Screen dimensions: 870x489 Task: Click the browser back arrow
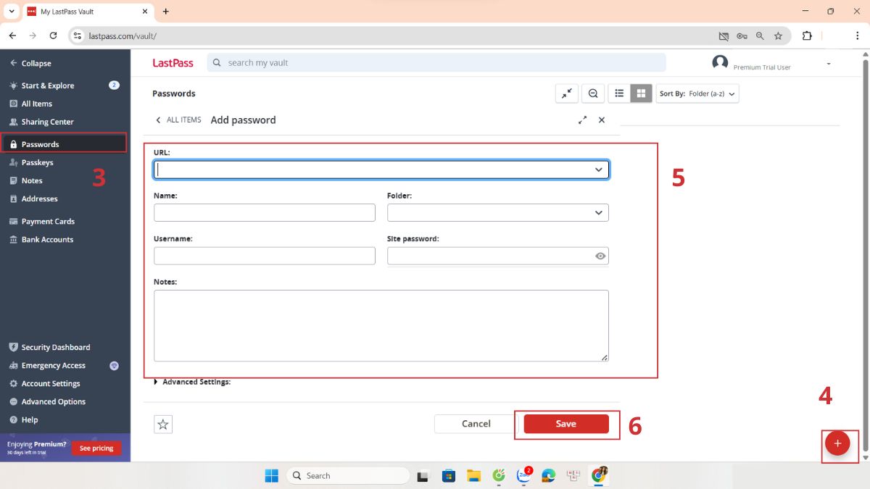[x=12, y=35]
